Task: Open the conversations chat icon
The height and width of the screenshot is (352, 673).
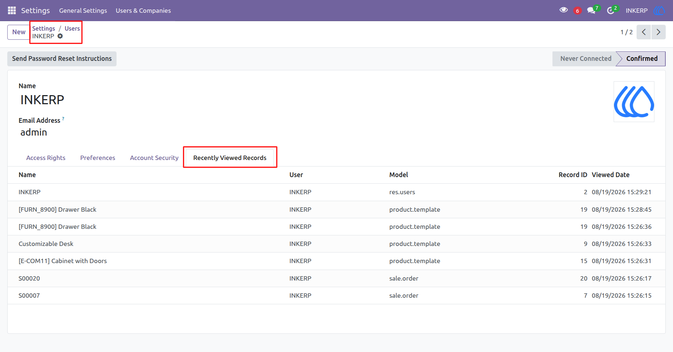Action: tap(591, 11)
